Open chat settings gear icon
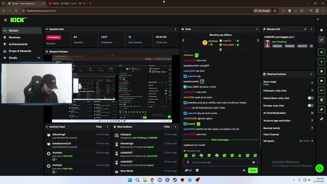The image size is (327, 184). [244, 170]
